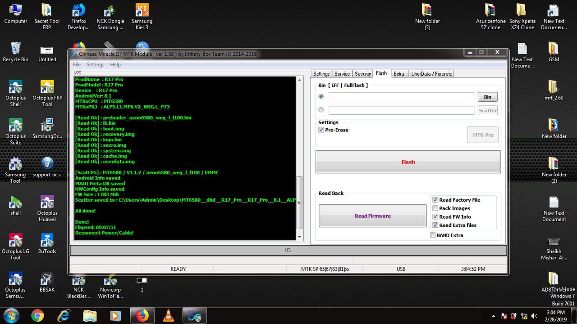Image resolution: width=577 pixels, height=324 pixels.
Task: Launch Octoplus Samsung shortcut
Action: (x=16, y=285)
